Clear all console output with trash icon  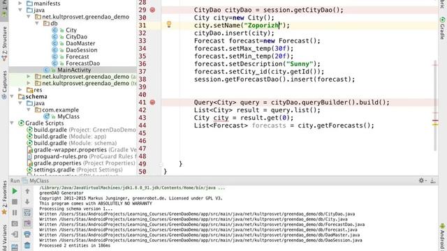click(27, 245)
